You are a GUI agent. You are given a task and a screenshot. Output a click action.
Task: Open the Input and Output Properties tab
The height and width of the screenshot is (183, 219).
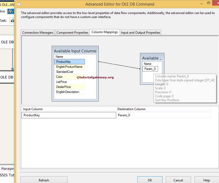coord(140,32)
